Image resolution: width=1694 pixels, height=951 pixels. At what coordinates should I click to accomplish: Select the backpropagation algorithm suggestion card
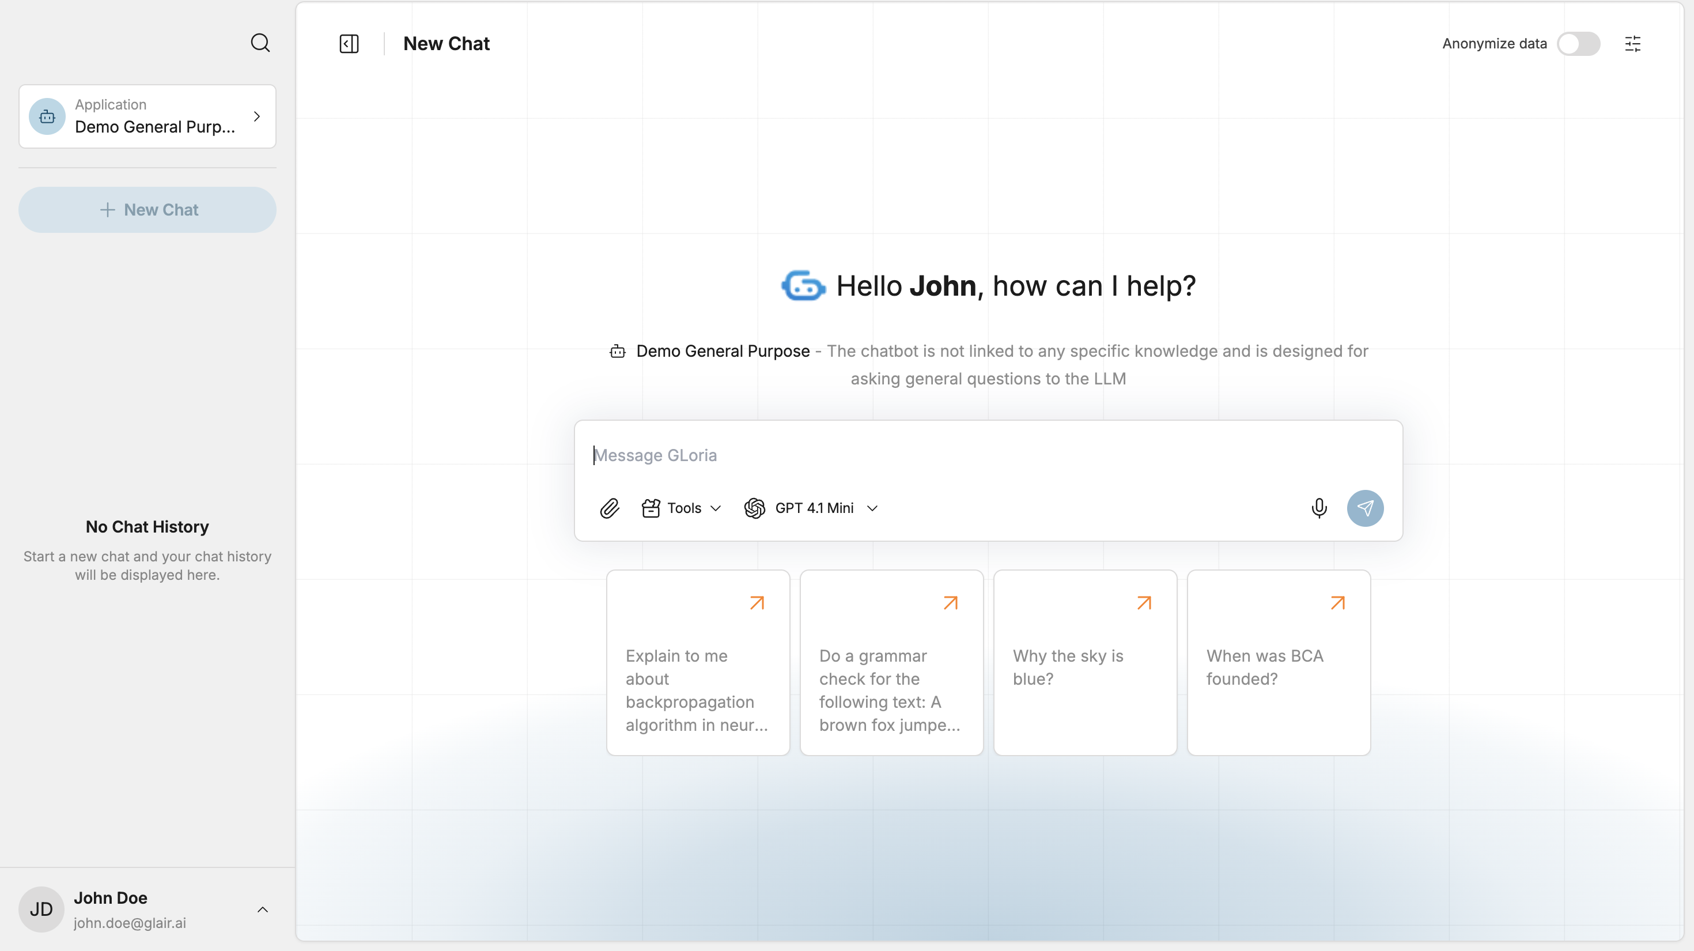(x=698, y=663)
